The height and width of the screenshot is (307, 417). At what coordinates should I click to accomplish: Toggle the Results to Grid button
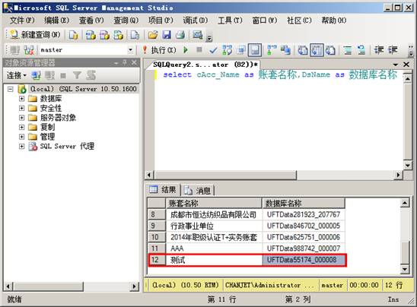(x=317, y=50)
